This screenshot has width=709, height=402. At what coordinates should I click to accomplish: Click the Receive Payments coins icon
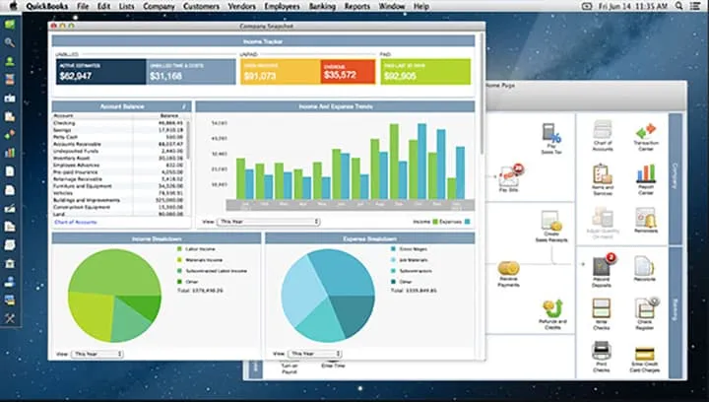pos(508,268)
